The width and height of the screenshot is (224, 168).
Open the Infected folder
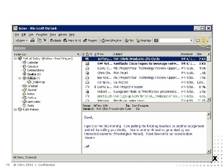tap(32, 86)
